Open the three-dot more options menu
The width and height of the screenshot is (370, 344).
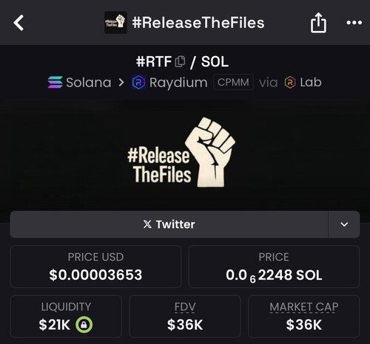point(354,23)
